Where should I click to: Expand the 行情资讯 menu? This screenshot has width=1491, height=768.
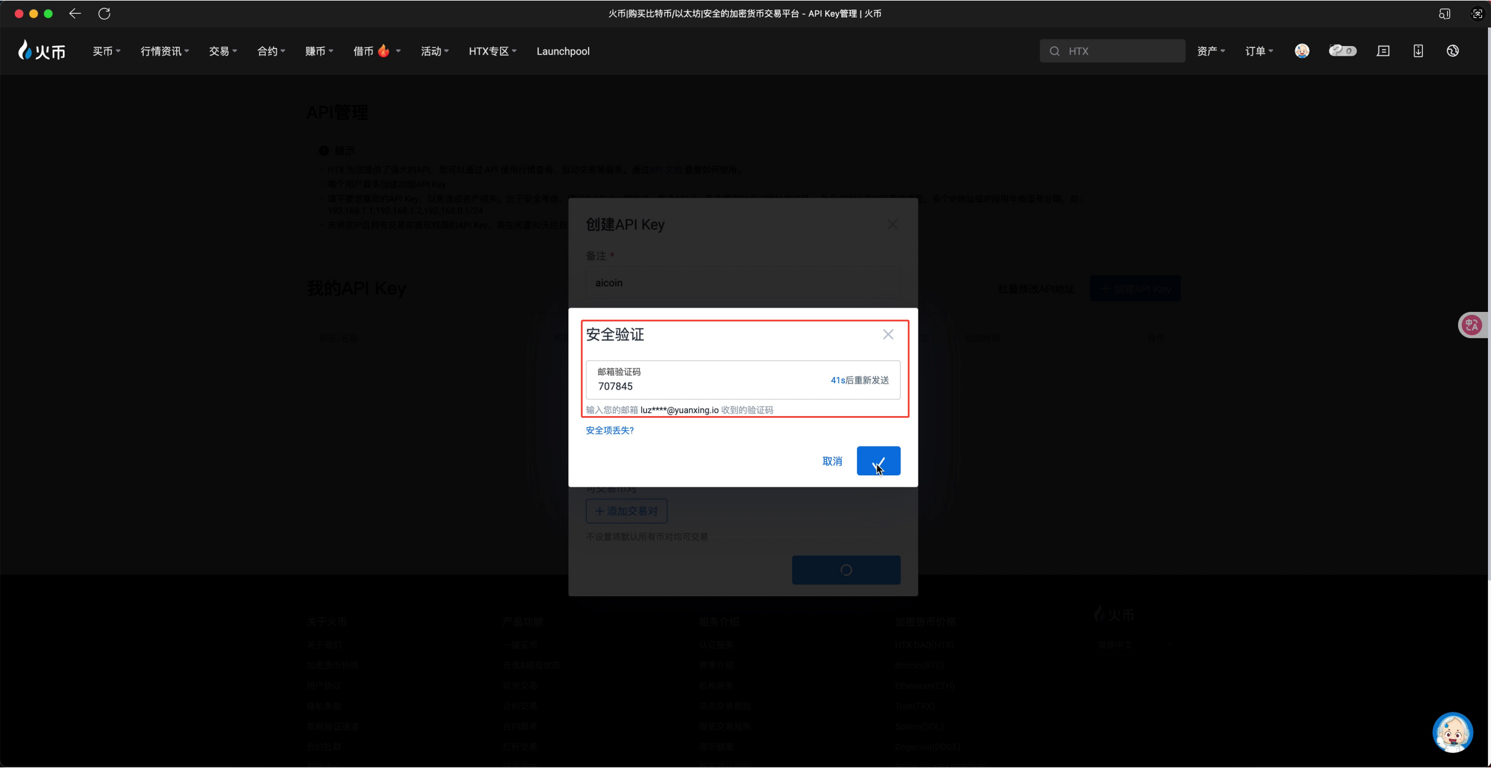165,51
